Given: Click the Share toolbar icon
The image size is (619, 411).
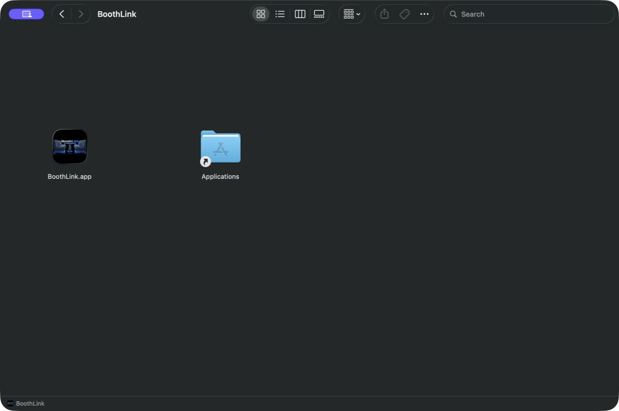Looking at the screenshot, I should pos(384,14).
